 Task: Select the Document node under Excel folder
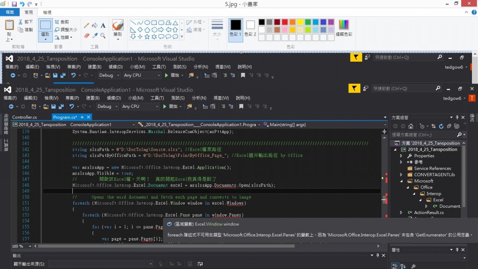(450, 206)
